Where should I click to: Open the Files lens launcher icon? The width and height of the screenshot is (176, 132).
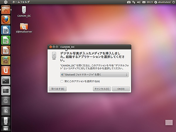6,111
